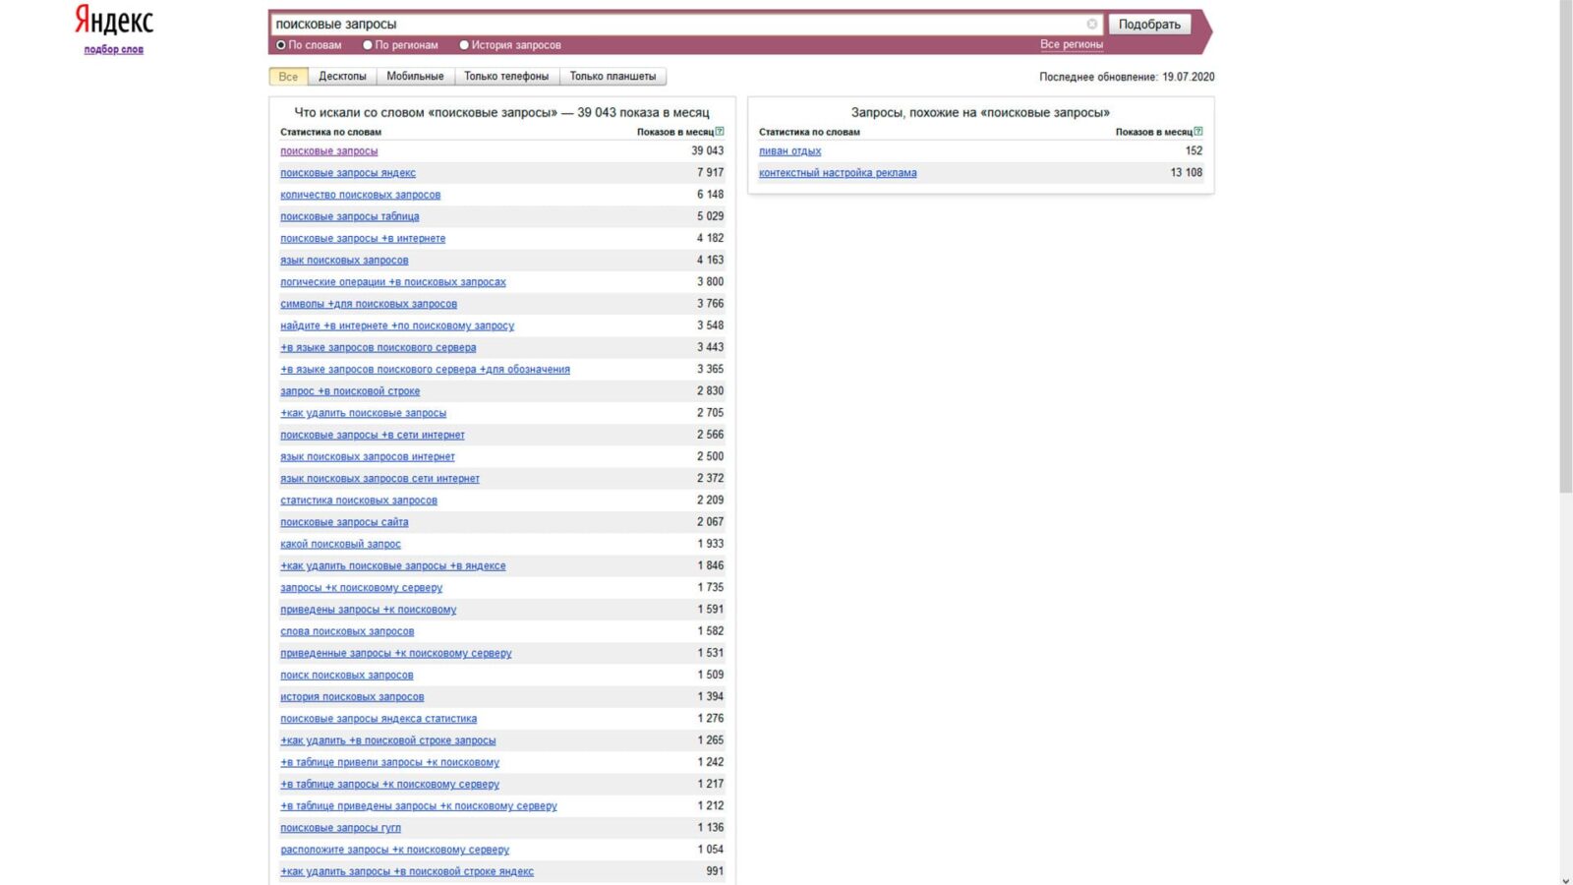Open the Все регионы selector

pyautogui.click(x=1072, y=44)
